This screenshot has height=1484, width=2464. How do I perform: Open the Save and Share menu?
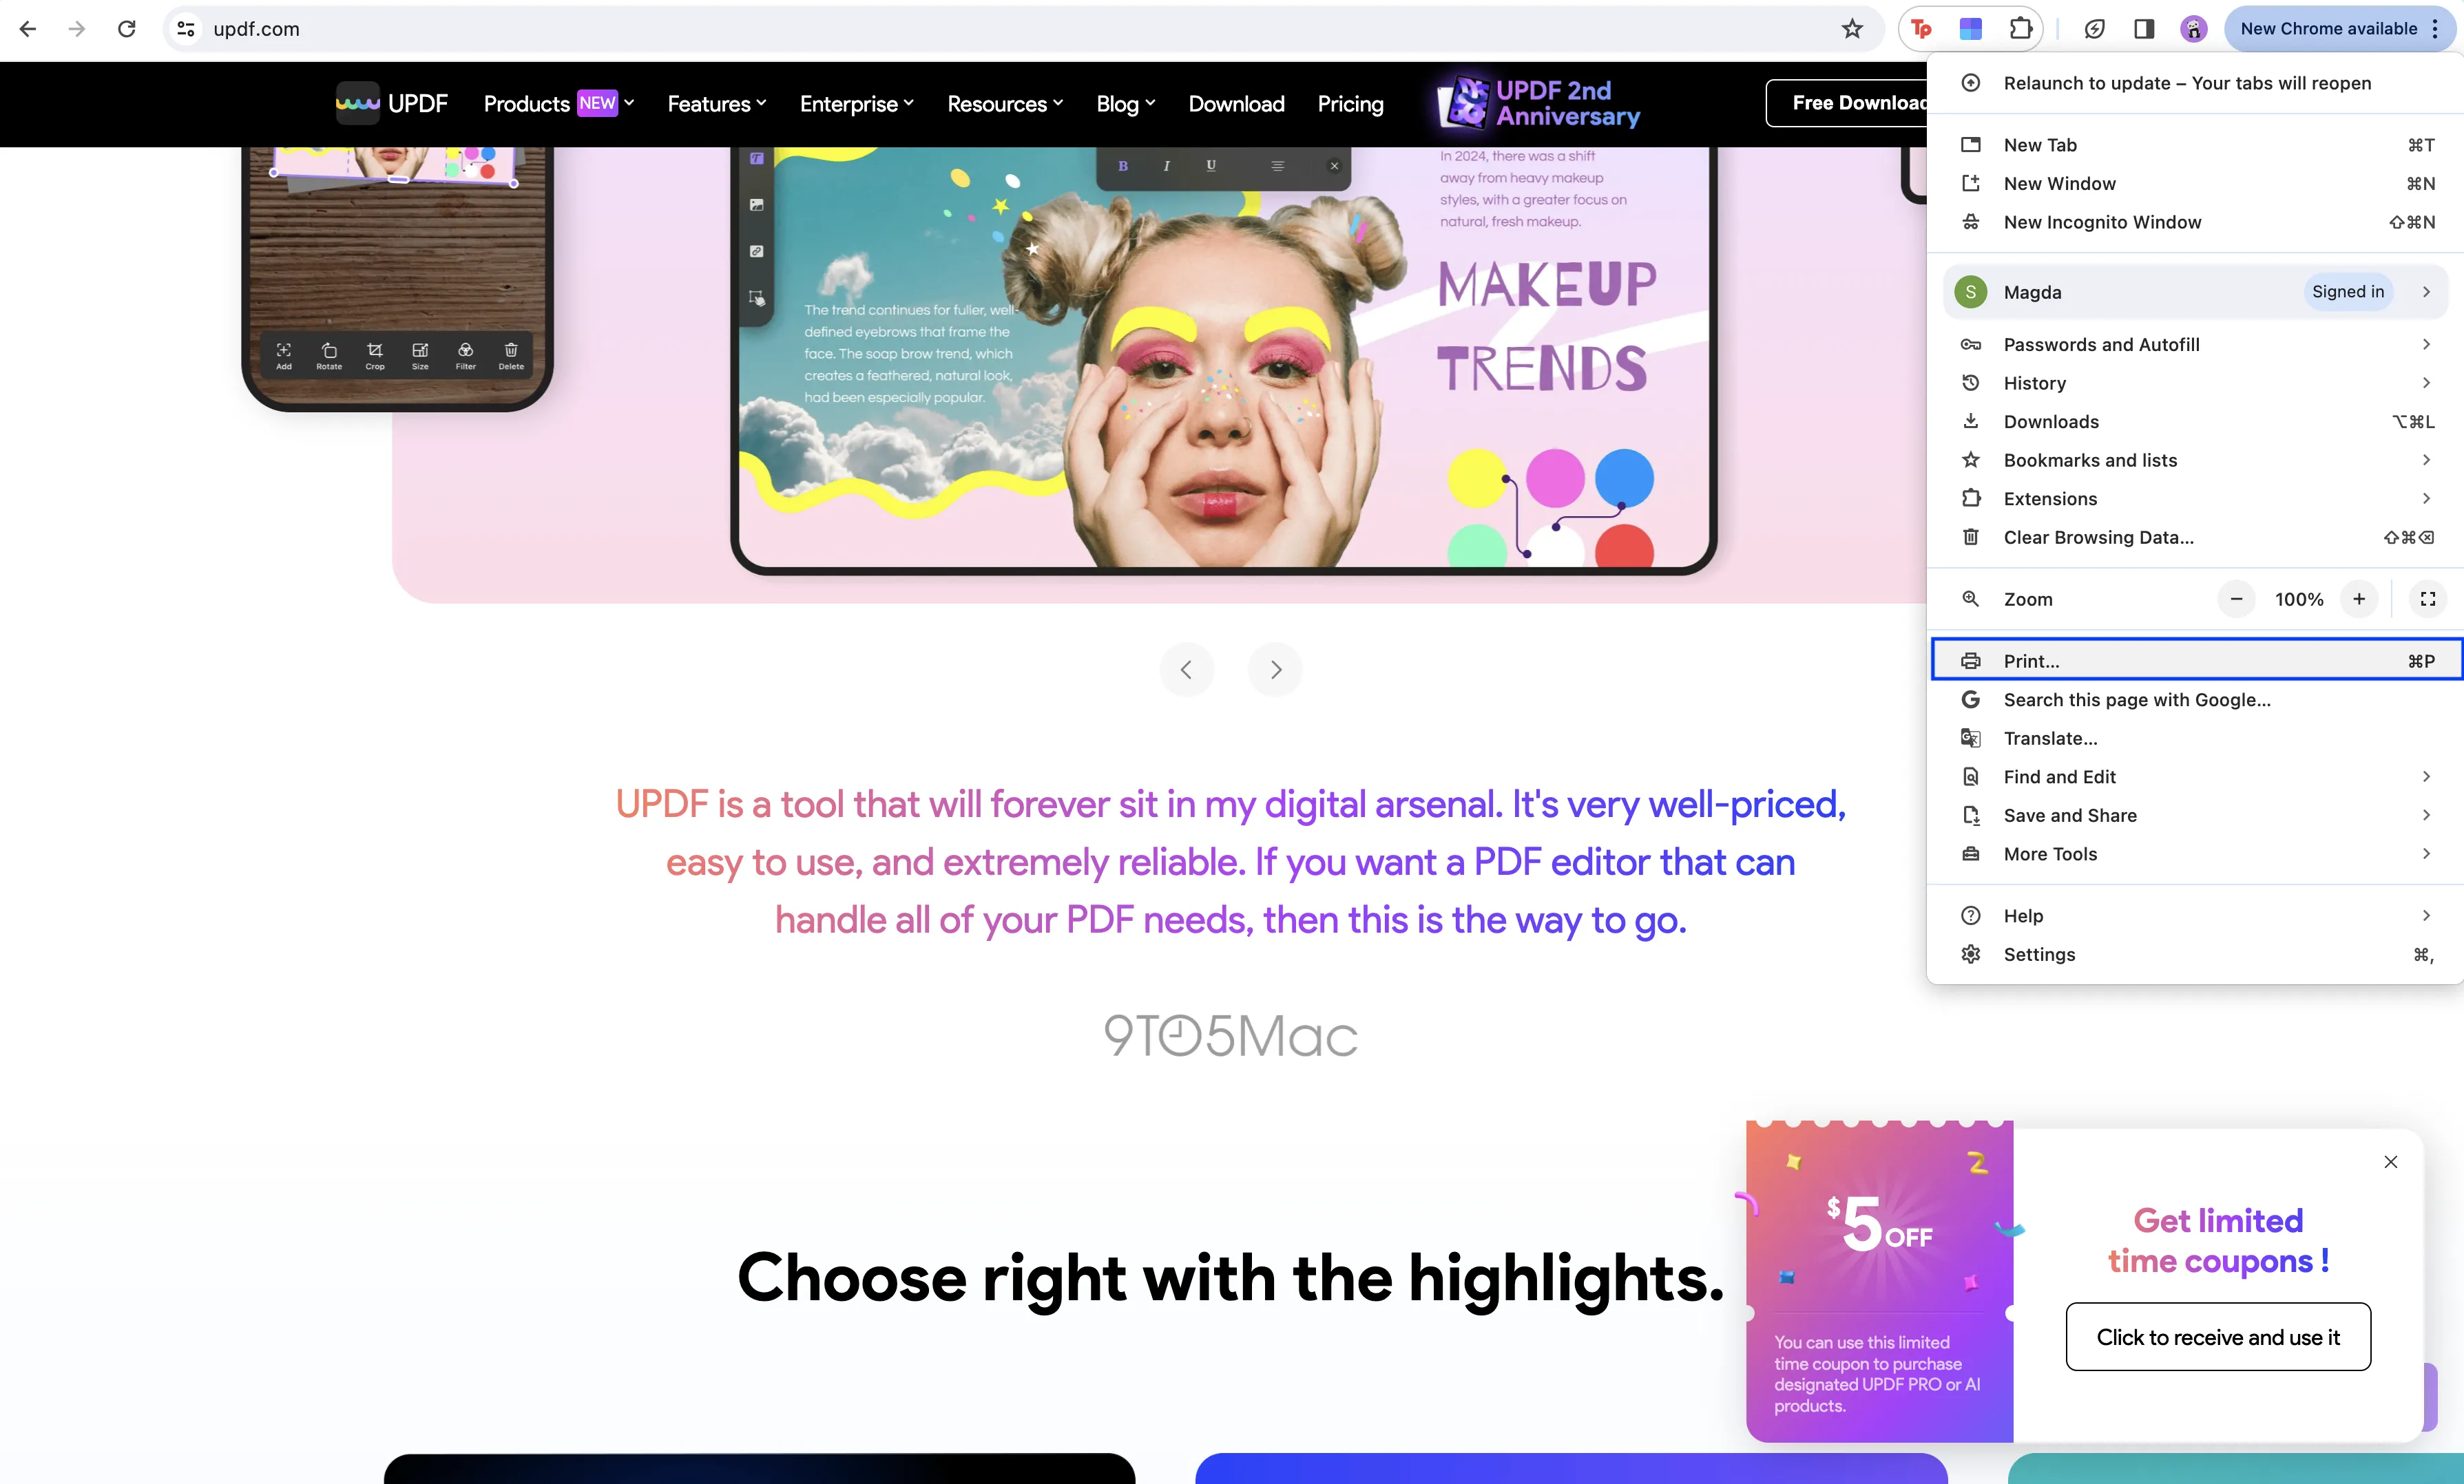click(x=2195, y=814)
